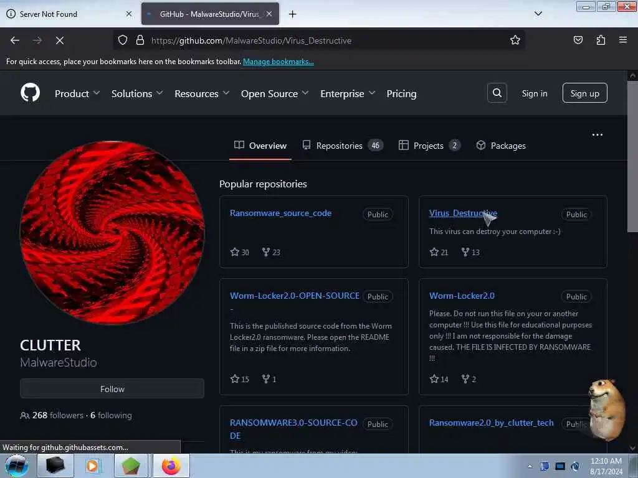Open the Ransomware2.0_by_clutter_tech repository link
Image resolution: width=638 pixels, height=478 pixels.
click(491, 423)
